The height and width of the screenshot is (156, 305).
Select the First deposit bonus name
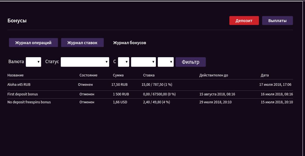[23, 94]
